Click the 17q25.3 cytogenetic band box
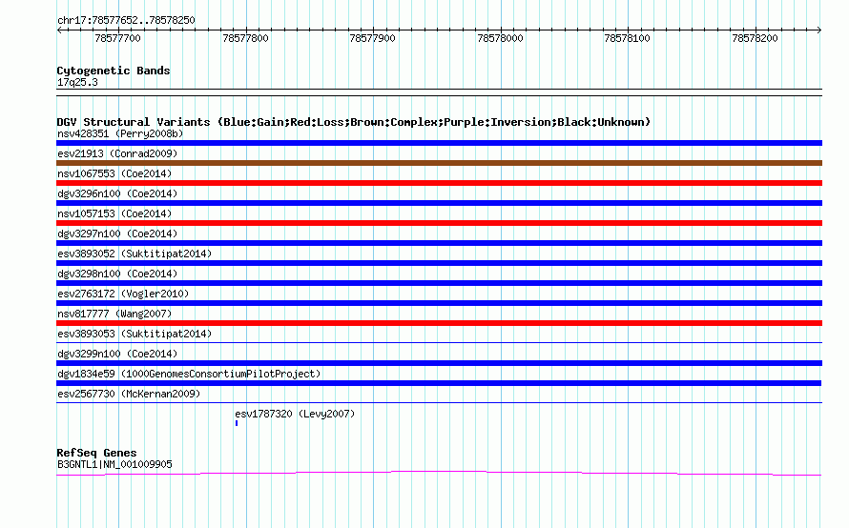 tap(439, 92)
